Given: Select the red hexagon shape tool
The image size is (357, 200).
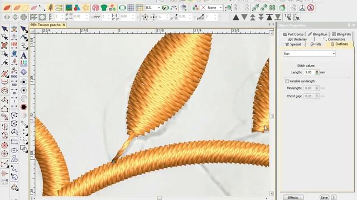Looking at the screenshot, I should 23,107.
